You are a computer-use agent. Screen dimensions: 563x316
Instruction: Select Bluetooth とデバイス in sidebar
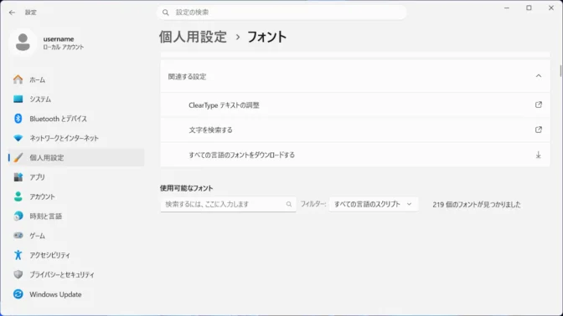[76, 119]
